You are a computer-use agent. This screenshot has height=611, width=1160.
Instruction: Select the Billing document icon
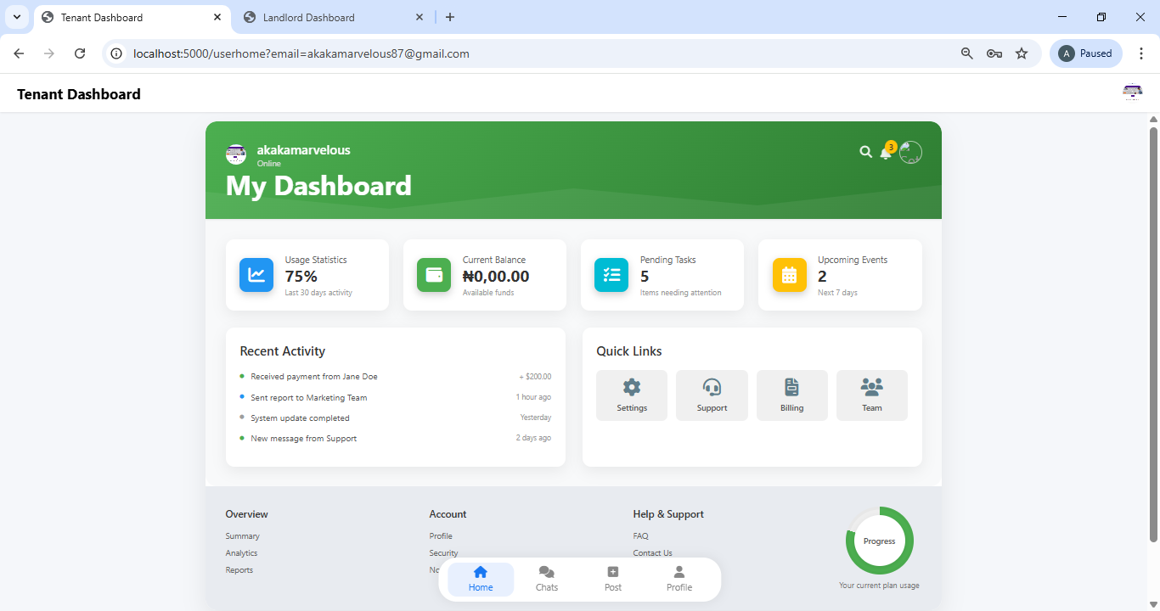click(x=791, y=386)
